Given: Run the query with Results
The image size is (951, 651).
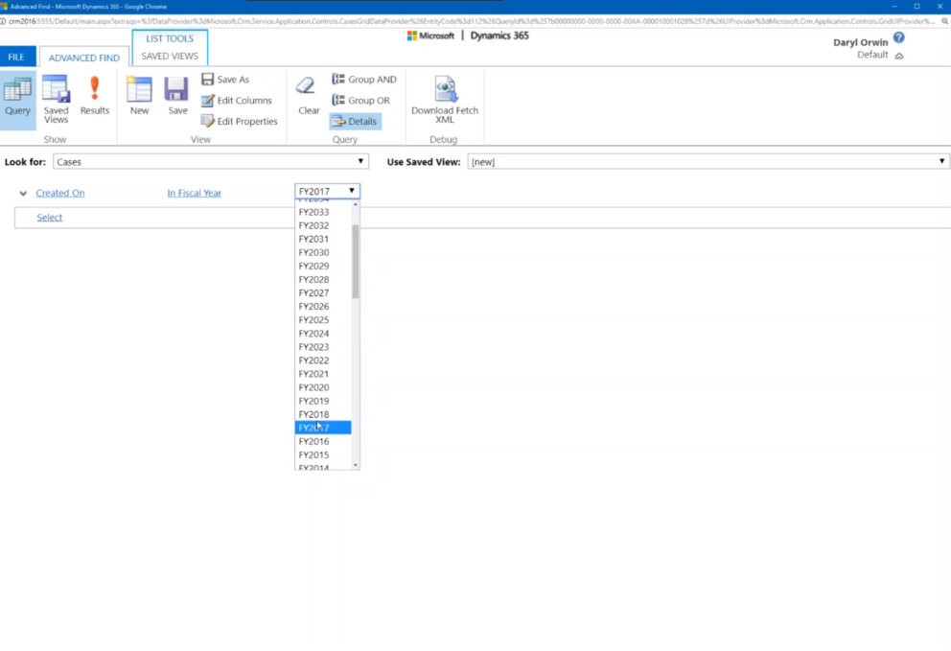Looking at the screenshot, I should [x=95, y=97].
